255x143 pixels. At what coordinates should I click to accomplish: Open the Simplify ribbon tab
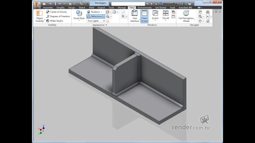click(x=61, y=8)
